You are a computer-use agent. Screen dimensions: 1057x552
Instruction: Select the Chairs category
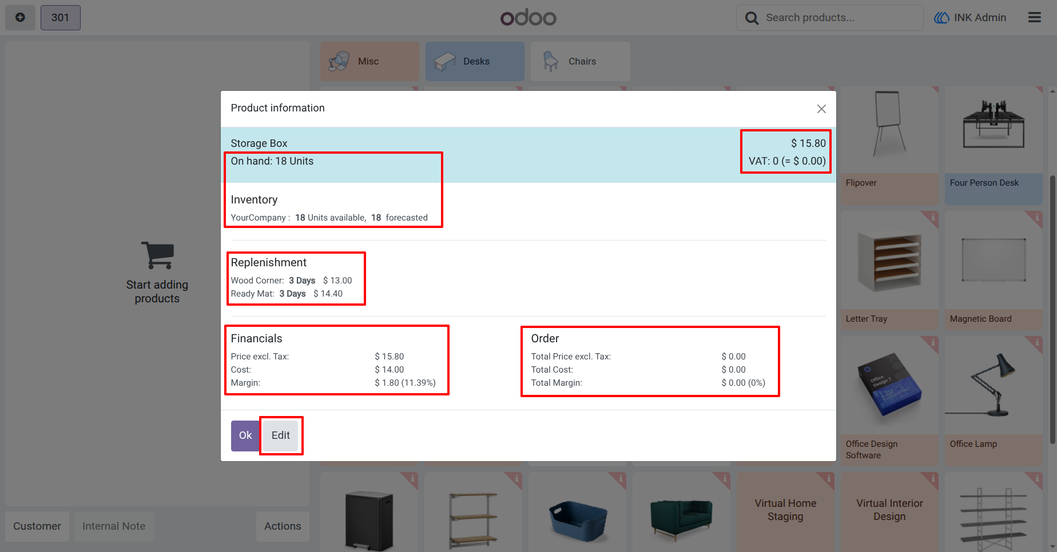580,61
